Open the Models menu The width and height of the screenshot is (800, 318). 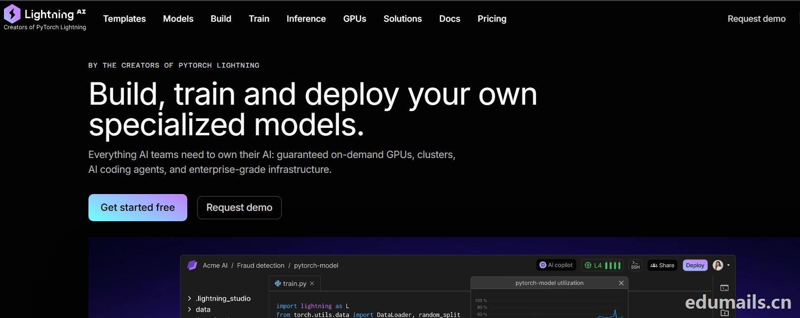(178, 19)
